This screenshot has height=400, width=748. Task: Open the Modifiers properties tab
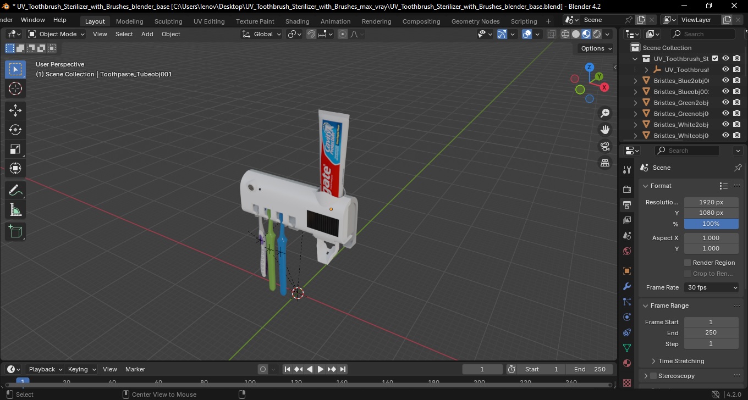627,286
